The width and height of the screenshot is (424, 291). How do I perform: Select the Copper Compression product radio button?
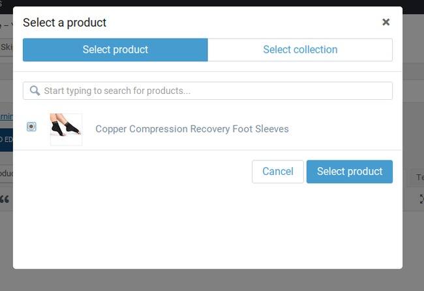point(31,127)
